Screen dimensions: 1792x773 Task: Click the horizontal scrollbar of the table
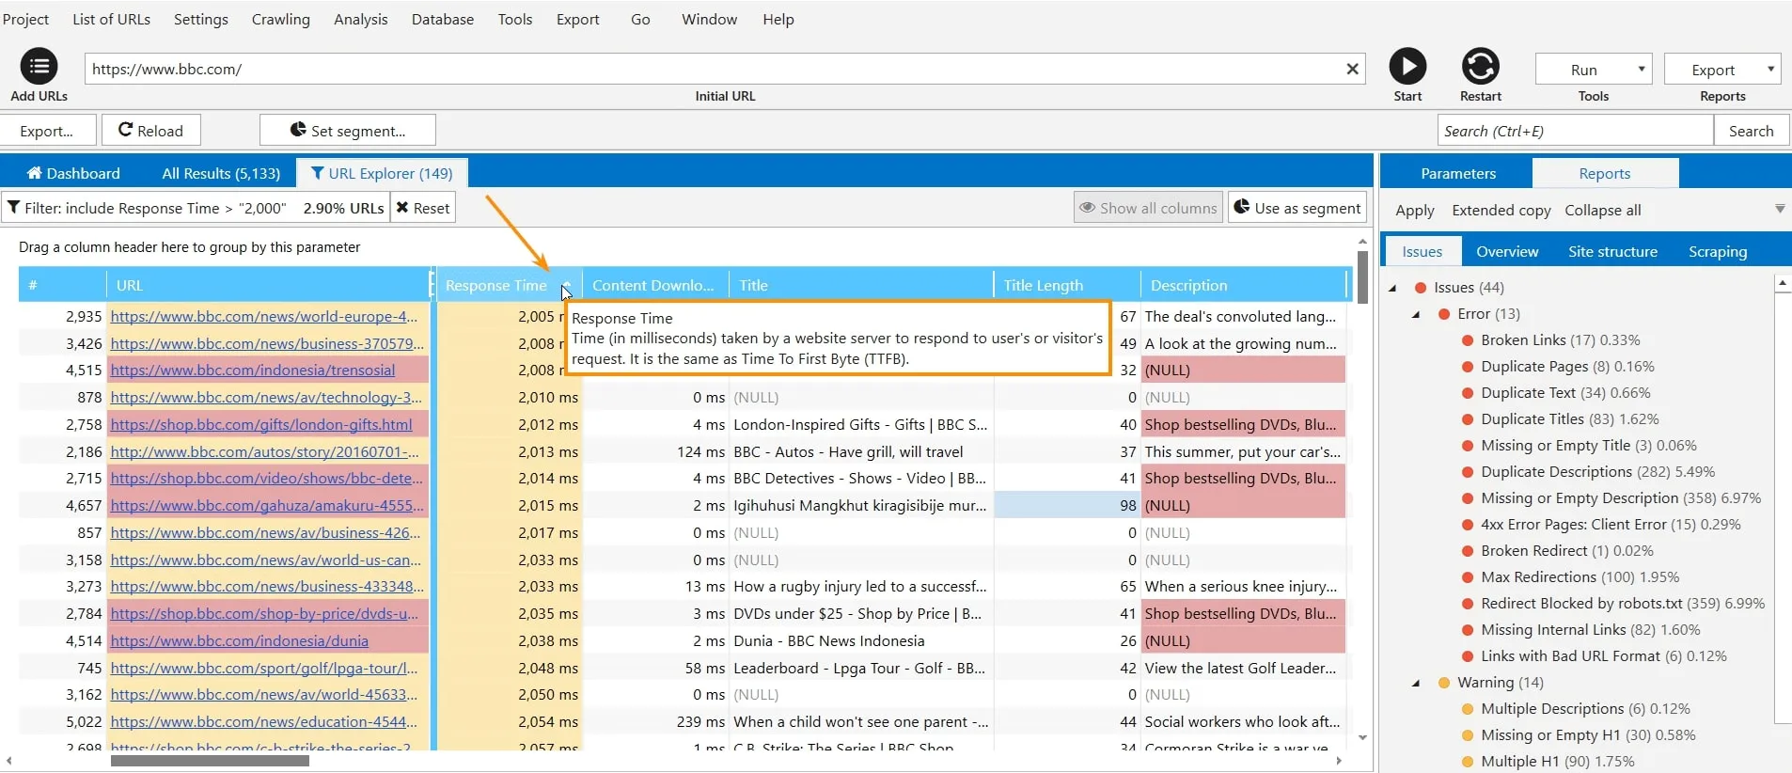pyautogui.click(x=210, y=761)
